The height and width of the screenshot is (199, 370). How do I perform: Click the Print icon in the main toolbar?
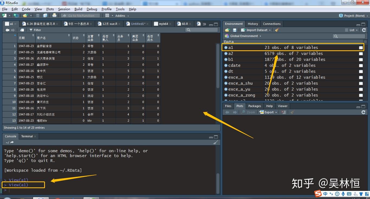pyautogui.click(x=54, y=16)
